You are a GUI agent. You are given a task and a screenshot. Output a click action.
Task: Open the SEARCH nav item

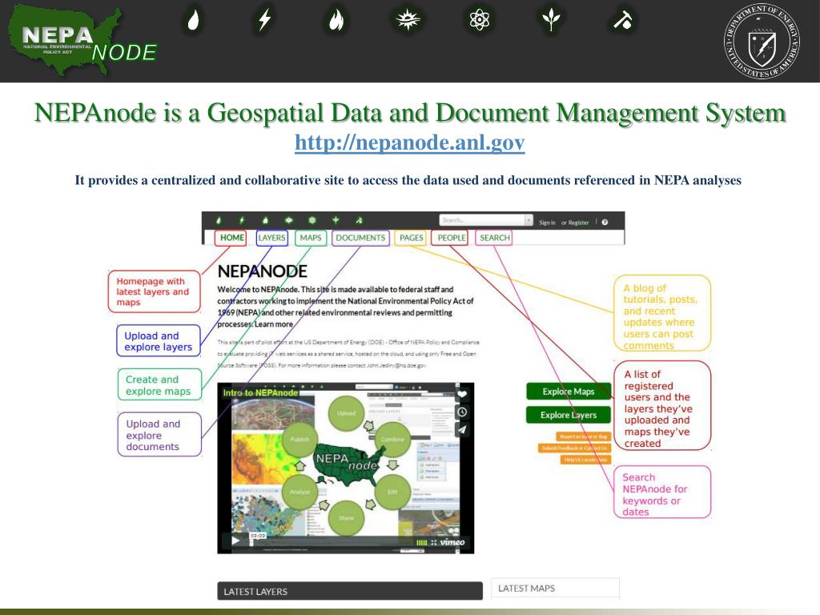tap(494, 237)
